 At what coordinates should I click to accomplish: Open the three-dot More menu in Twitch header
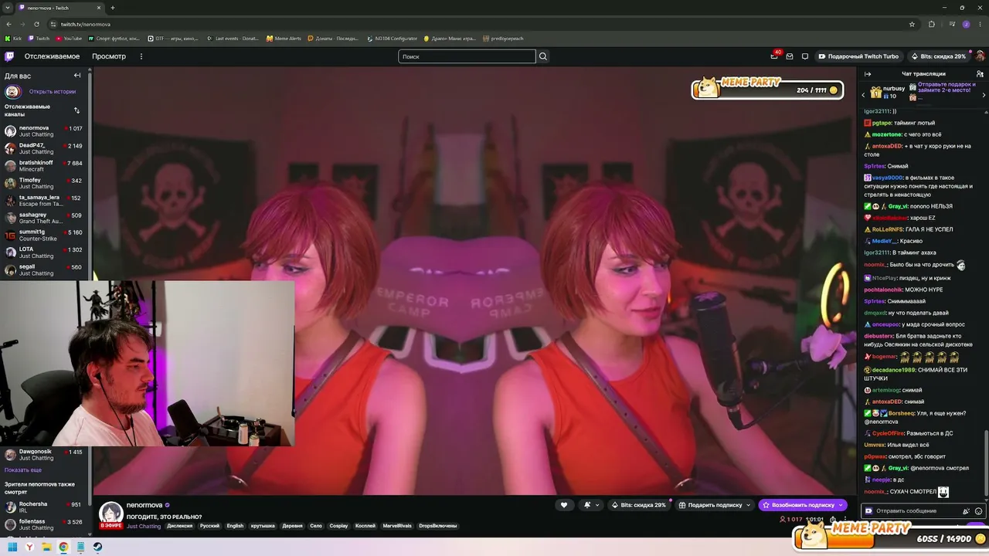coord(141,56)
